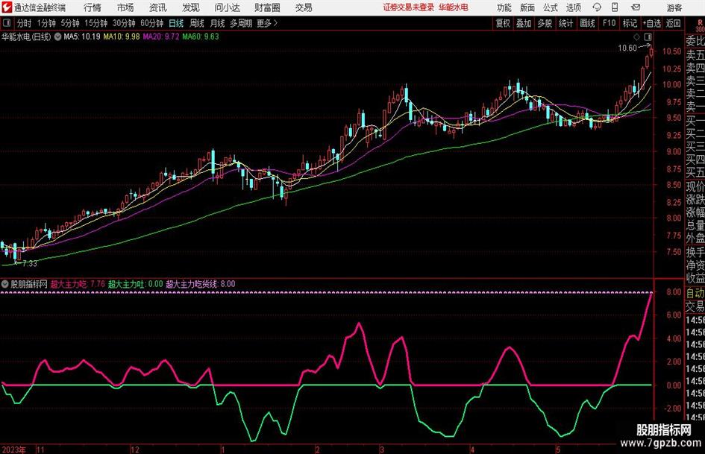705x454 pixels.
Task: Open the 华能水电 indicator dropdown arrow
Action: [57, 37]
